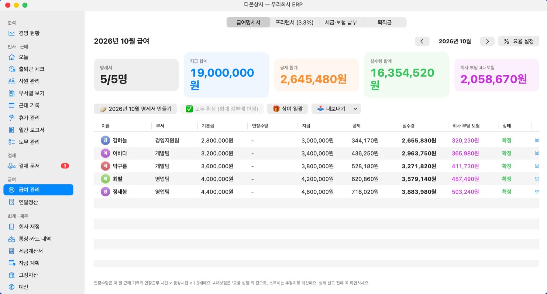Open 김하늘 row detail link at right
The height and width of the screenshot is (294, 547).
(537, 140)
